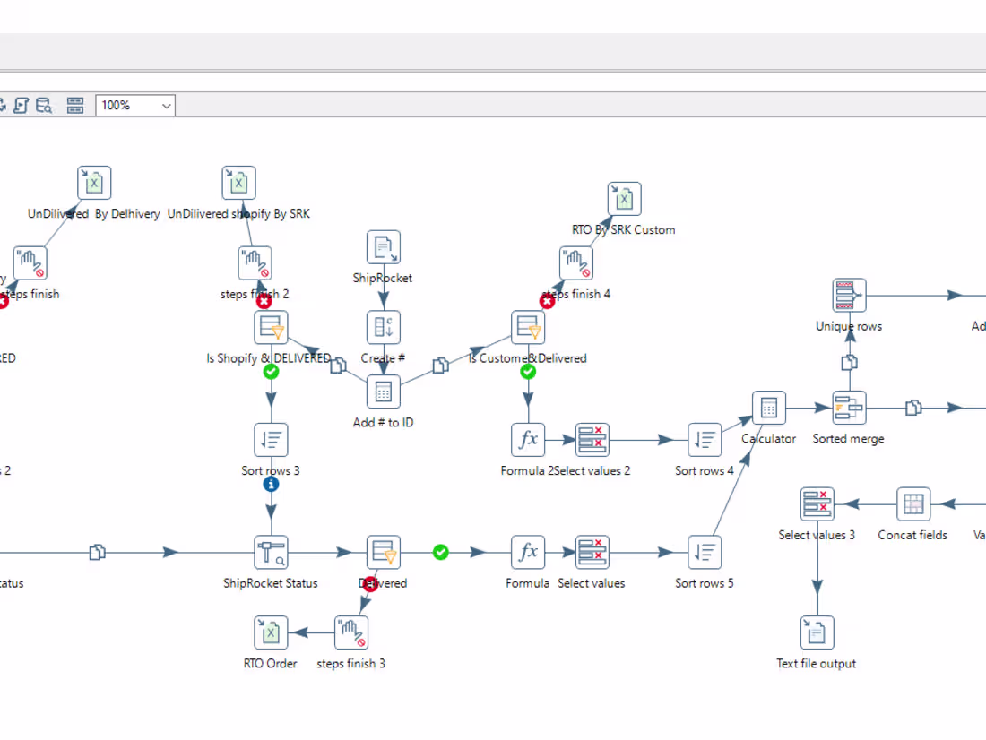The image size is (986, 740).
Task: Click the green success badge below Is Custome&Delivered
Action: point(527,372)
